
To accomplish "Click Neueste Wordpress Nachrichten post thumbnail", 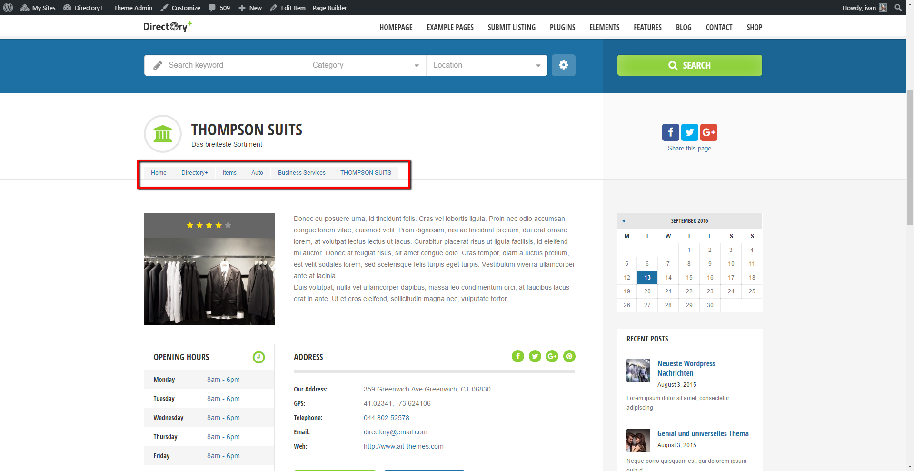I will (x=638, y=371).
